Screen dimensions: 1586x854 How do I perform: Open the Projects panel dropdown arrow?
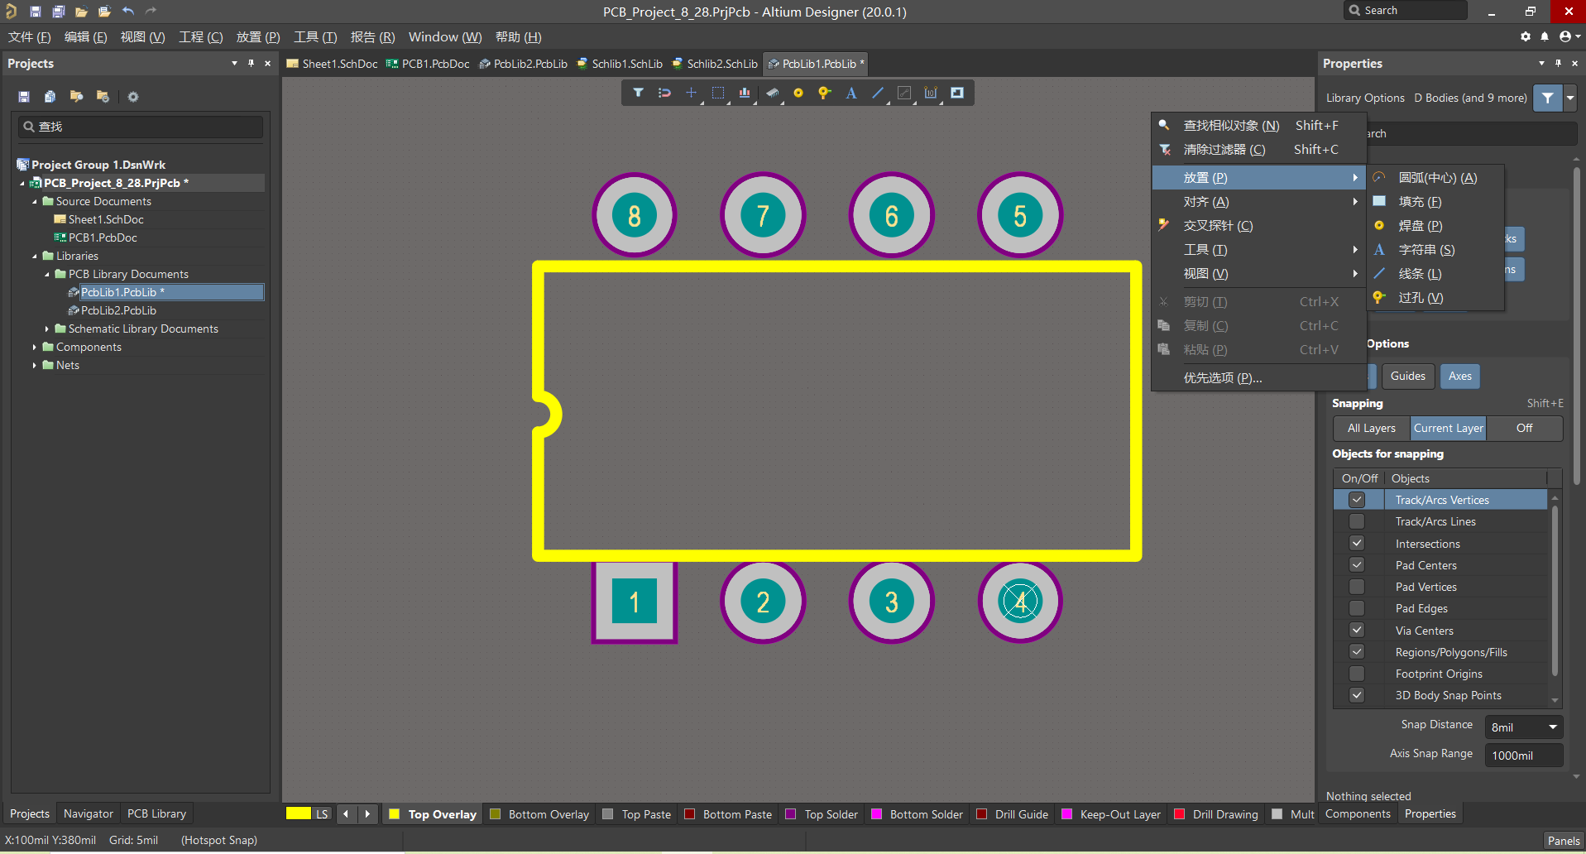pos(234,63)
